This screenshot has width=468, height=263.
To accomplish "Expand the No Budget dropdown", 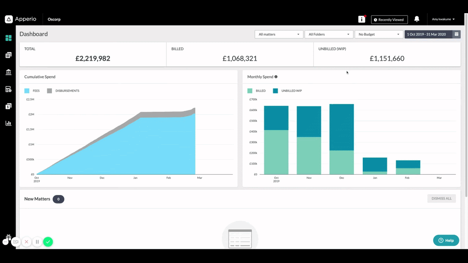I will click(x=379, y=34).
